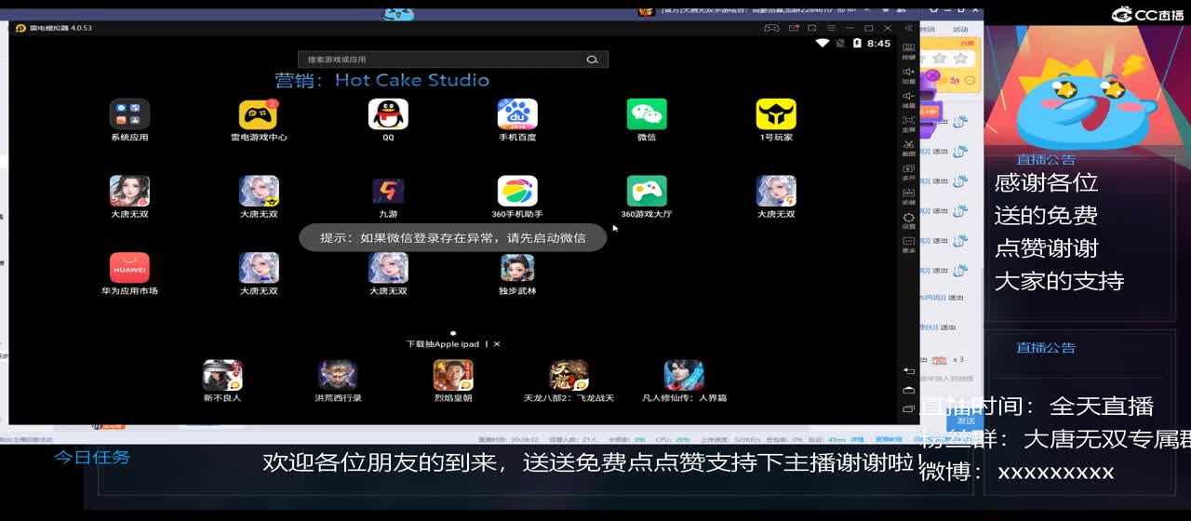Viewport: 1191px width, 521px height.
Task: Click the battery status icon
Action: [857, 44]
